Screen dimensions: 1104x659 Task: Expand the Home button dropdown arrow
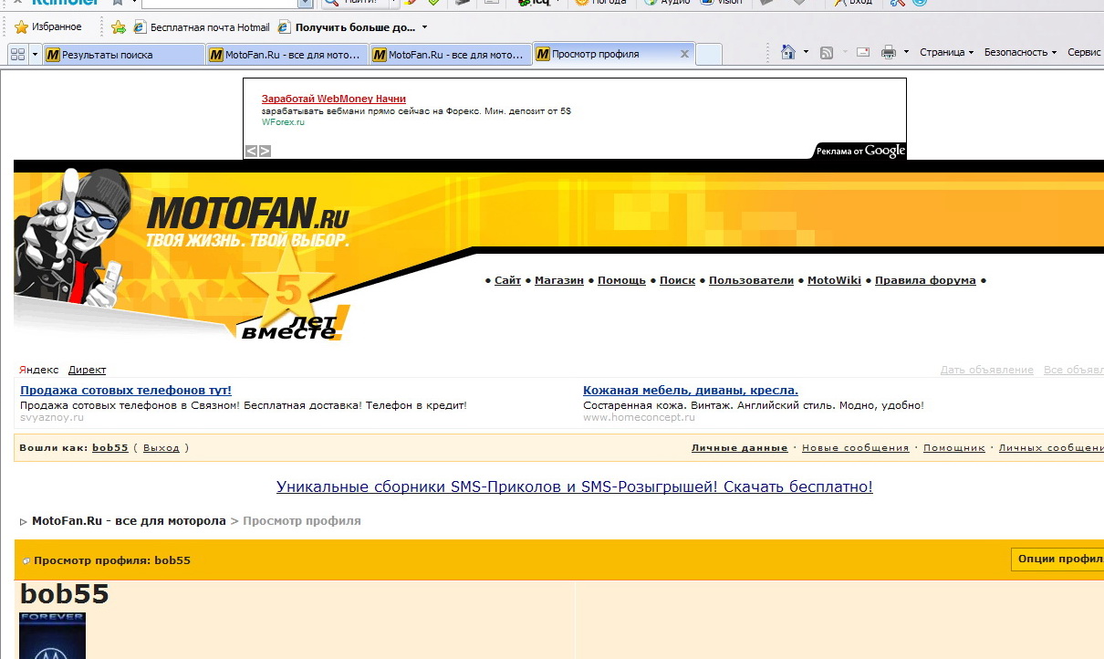coord(806,53)
